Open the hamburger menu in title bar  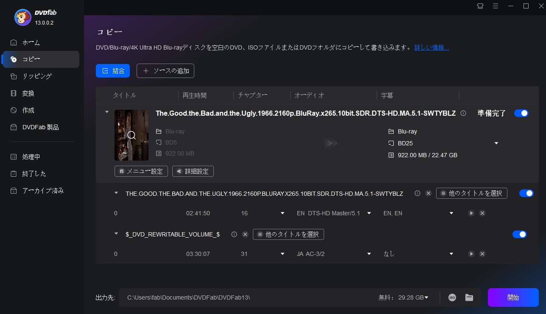pyautogui.click(x=496, y=6)
